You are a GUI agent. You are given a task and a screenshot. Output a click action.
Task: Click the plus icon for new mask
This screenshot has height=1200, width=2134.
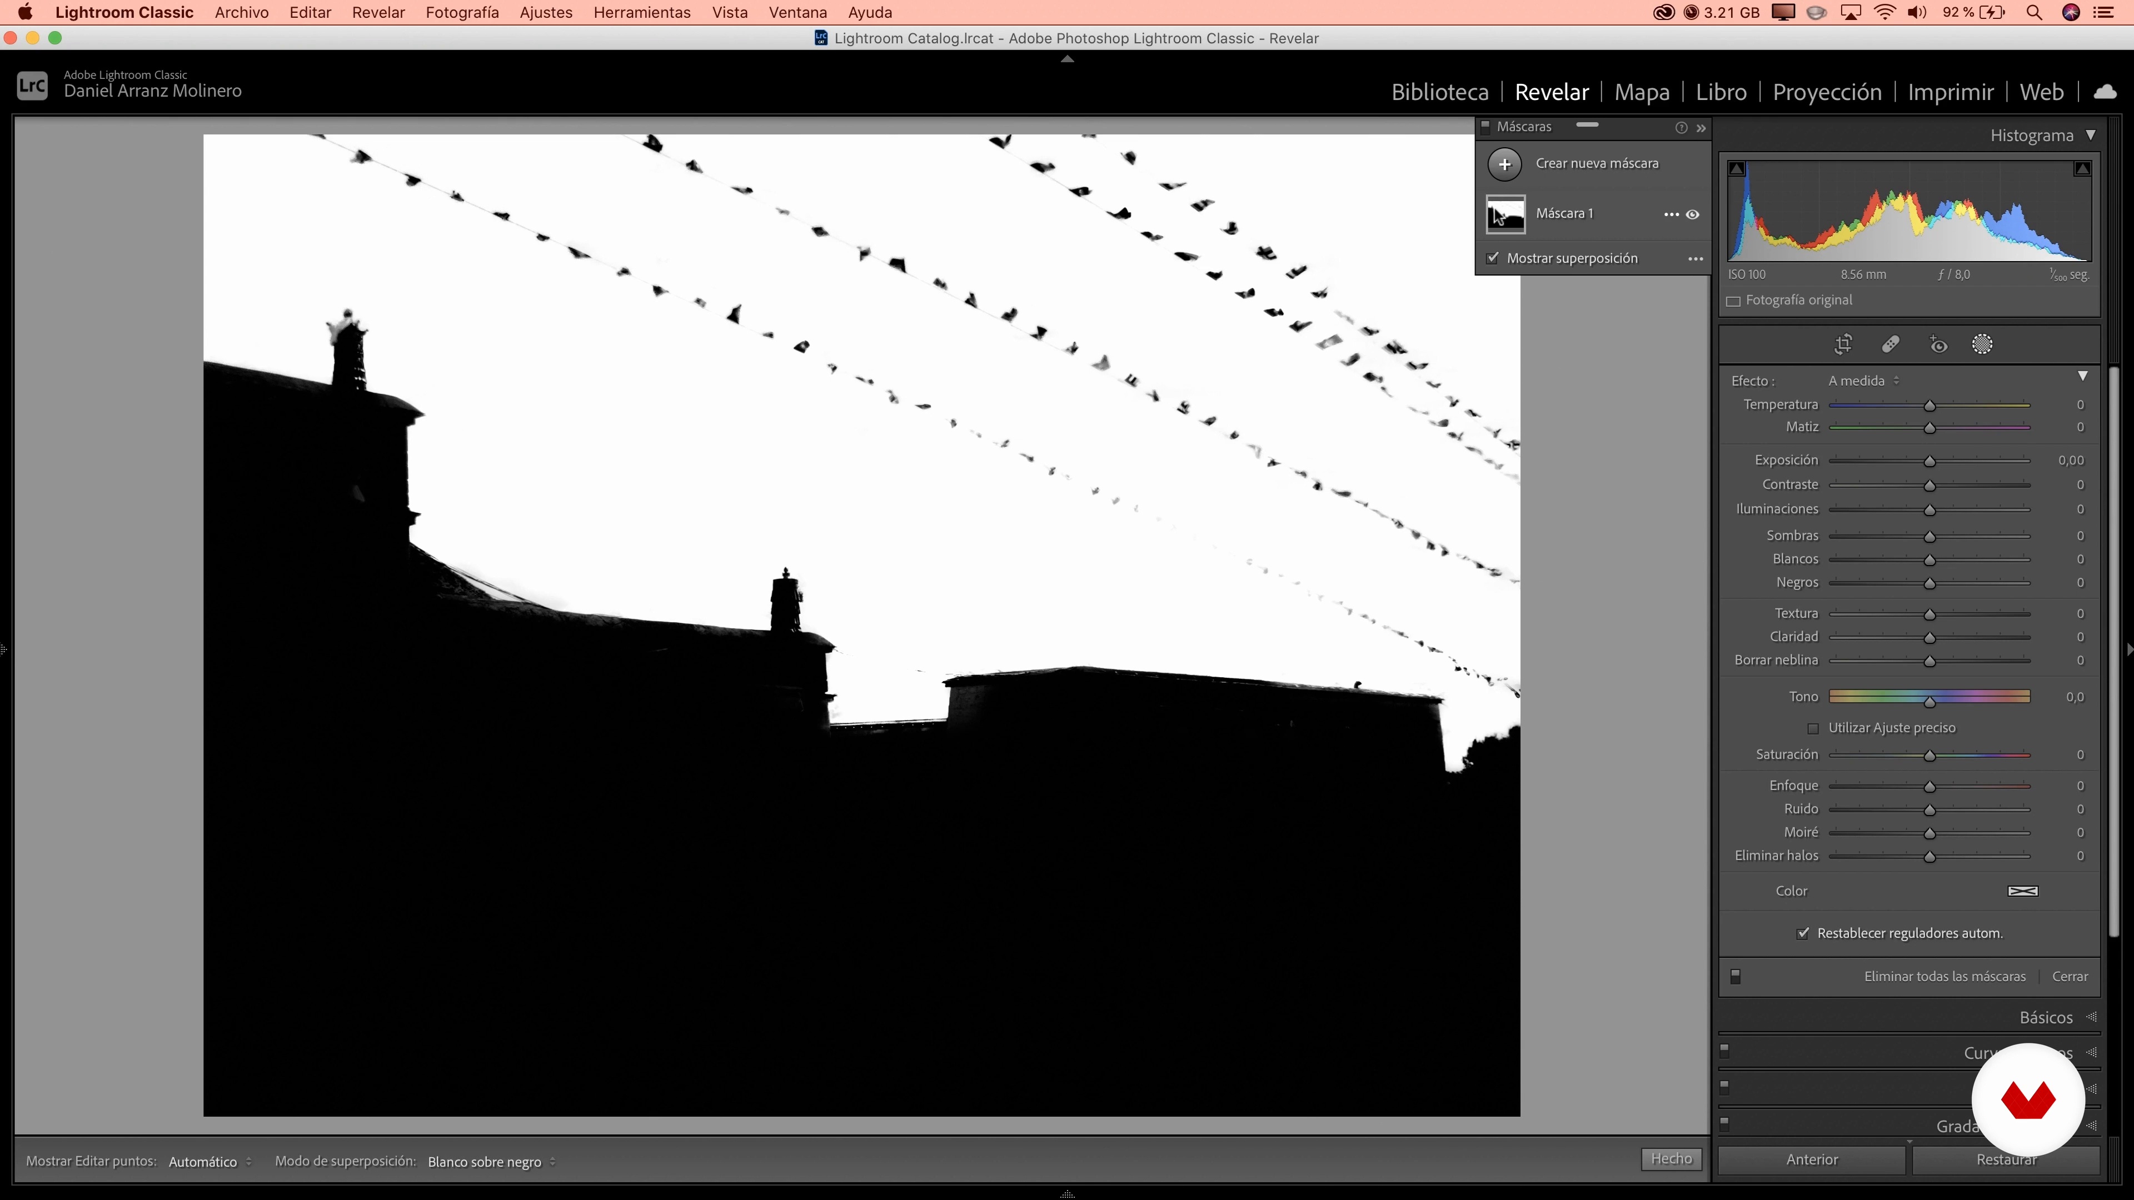(1504, 164)
